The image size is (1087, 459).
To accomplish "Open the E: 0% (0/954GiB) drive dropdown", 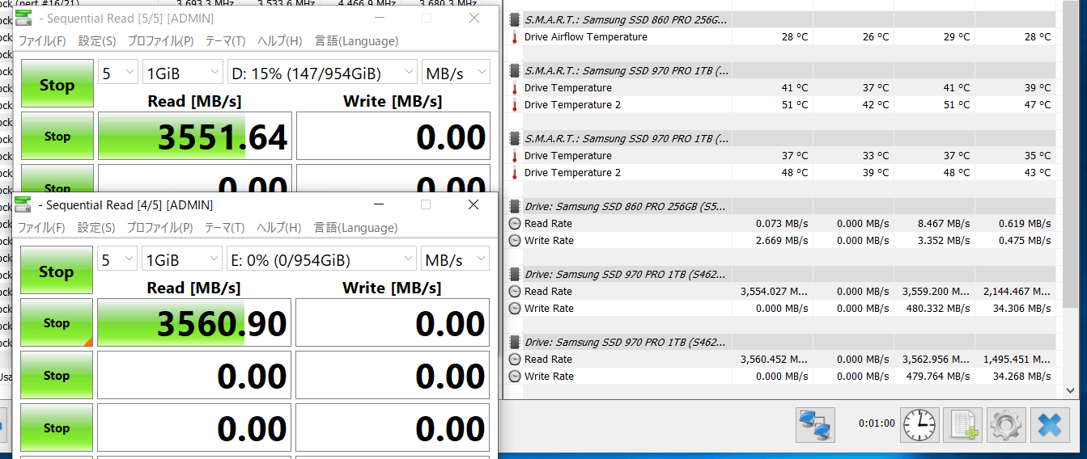I will pos(321,259).
